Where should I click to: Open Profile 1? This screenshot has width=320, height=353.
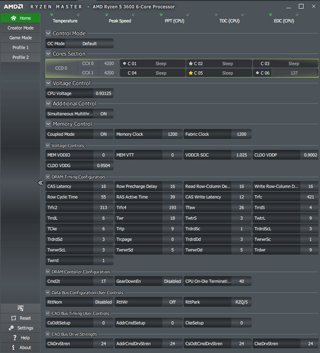point(21,48)
